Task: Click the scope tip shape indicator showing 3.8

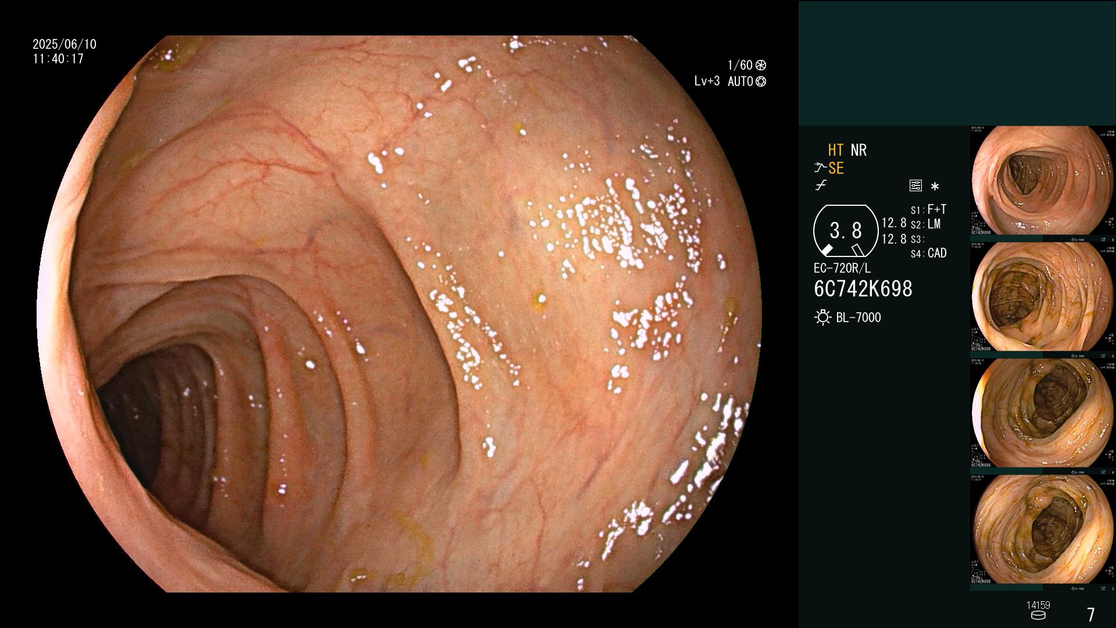Action: pyautogui.click(x=845, y=231)
